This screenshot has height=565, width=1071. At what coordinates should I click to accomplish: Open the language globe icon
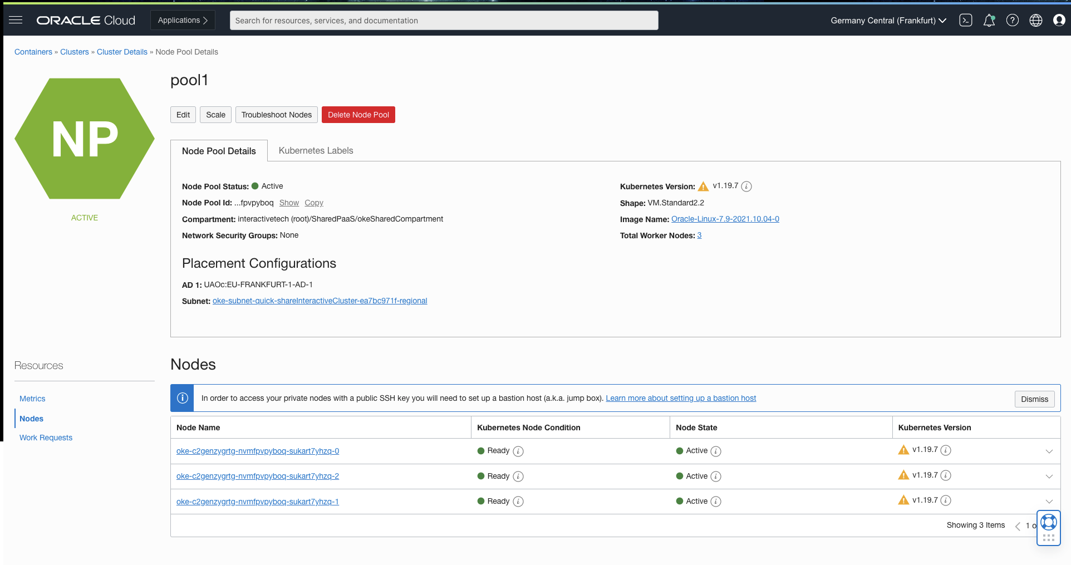click(1036, 20)
